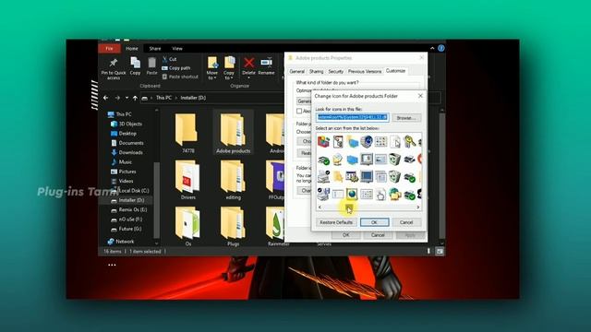This screenshot has height=332, width=591.
Task: Select the keys icon in icon list
Action: point(409,141)
